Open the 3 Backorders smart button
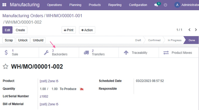 59,52
